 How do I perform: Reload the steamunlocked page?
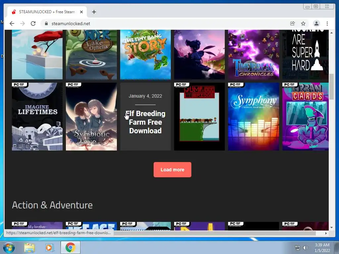pos(33,23)
